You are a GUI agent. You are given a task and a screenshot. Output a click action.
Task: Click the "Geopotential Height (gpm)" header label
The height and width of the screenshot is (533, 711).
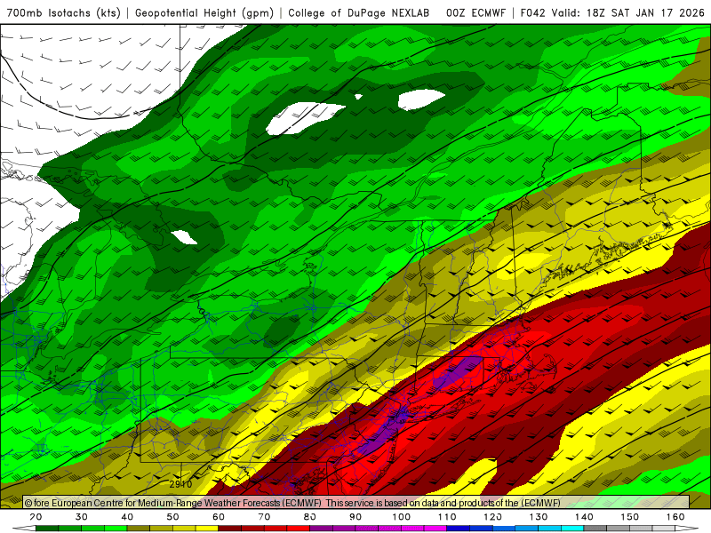[204, 12]
